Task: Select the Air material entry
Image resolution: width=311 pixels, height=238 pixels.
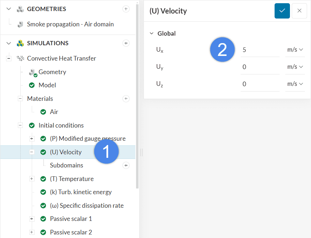Action: (x=54, y=112)
